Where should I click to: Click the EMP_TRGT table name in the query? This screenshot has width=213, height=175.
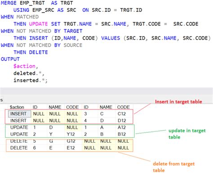pos(32,3)
